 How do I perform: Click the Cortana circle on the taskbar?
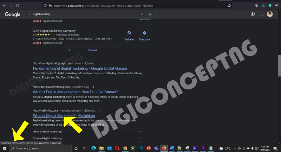[76, 148]
